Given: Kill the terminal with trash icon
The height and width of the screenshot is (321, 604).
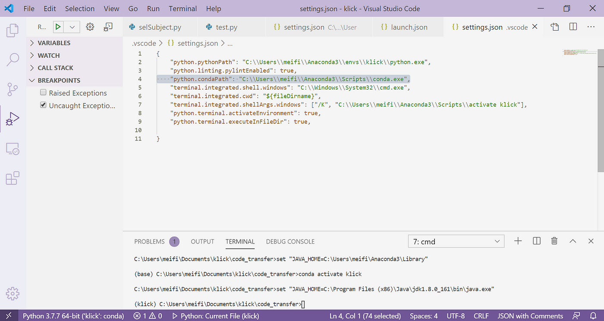Looking at the screenshot, I should click(x=555, y=241).
